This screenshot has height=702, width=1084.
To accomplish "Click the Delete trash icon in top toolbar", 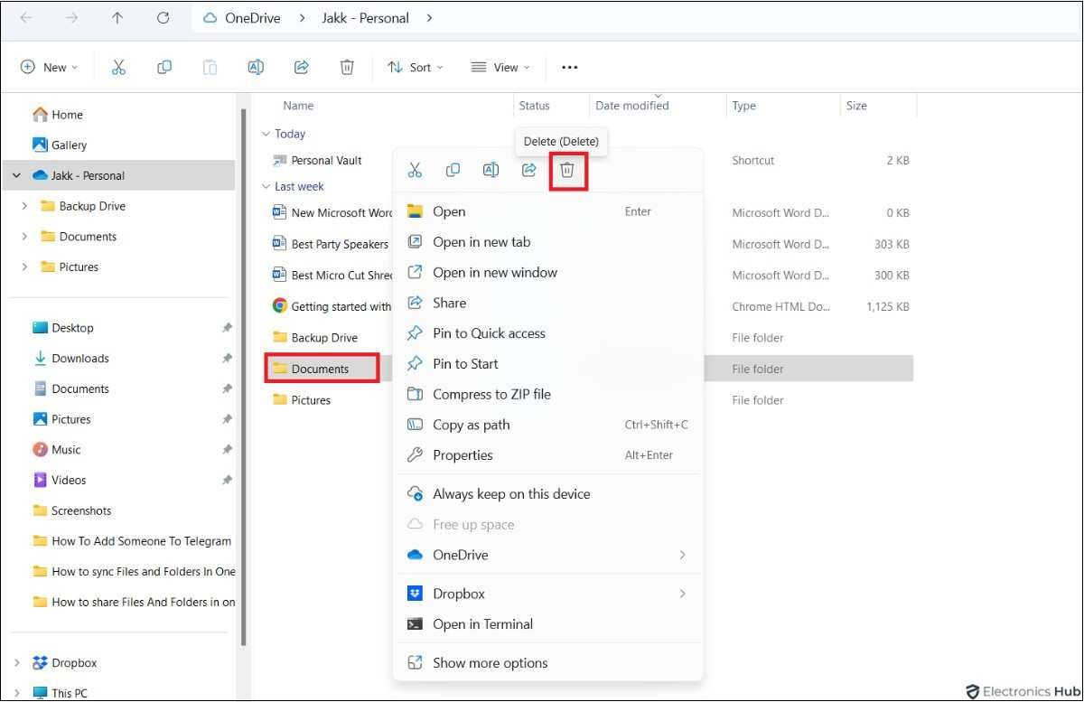I will [347, 67].
